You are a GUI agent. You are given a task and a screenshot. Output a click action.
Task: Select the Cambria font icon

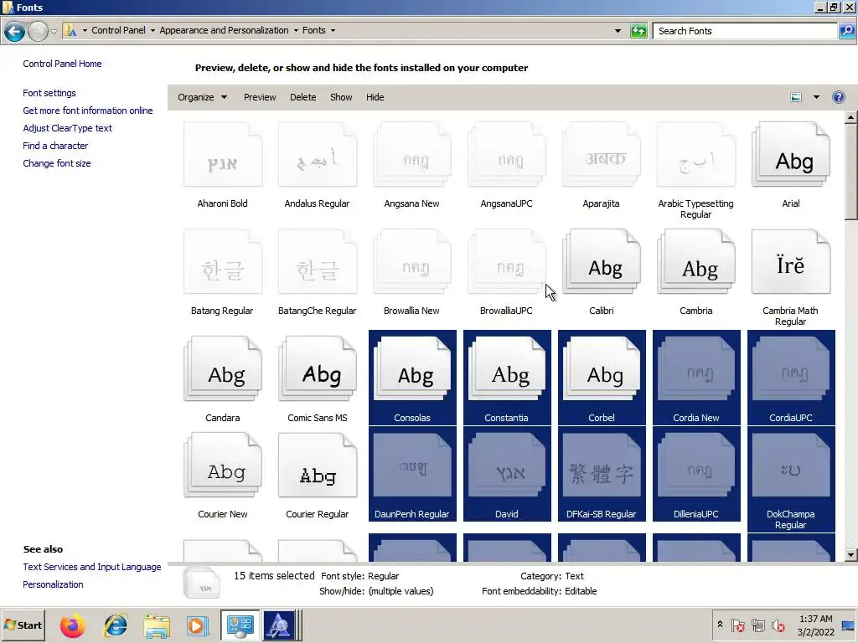(x=696, y=262)
